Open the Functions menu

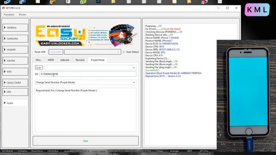pos(9,15)
